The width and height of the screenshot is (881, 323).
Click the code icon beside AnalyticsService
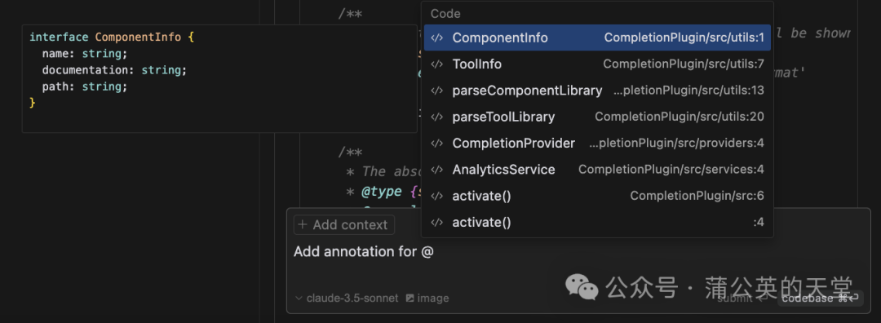(x=436, y=170)
